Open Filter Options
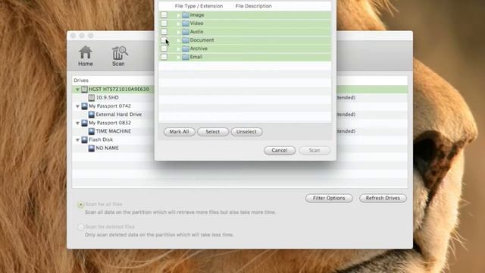 coord(329,198)
